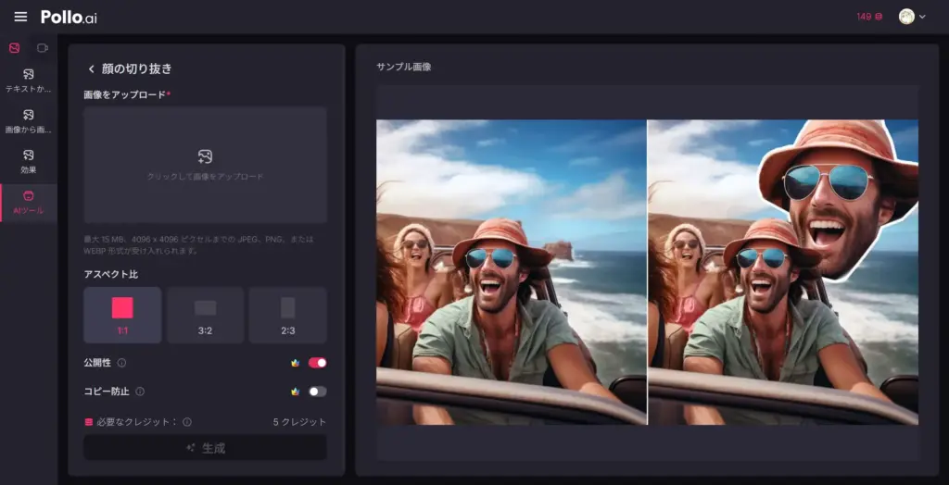Click the 149 credits balance icon

click(x=879, y=17)
